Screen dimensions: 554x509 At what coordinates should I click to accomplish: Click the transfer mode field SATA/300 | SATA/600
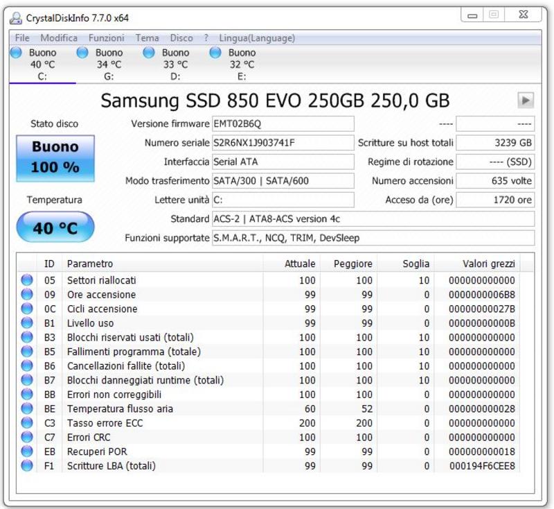283,181
